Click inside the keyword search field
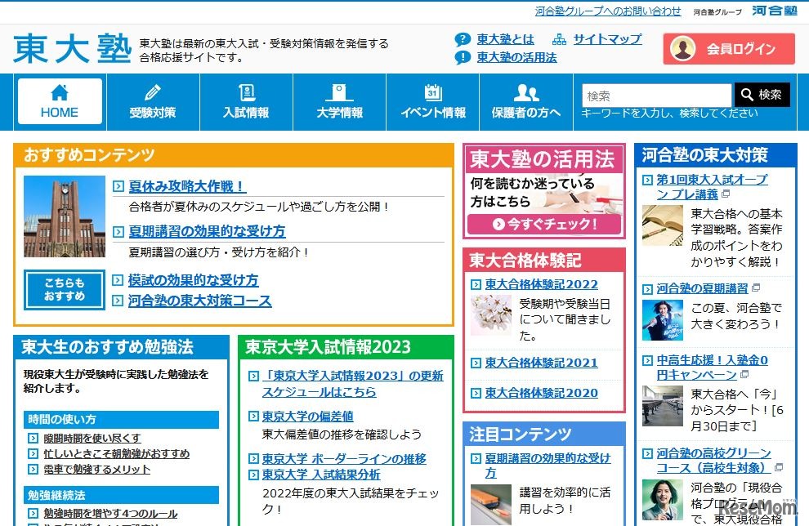This screenshot has height=526, width=809. [654, 95]
